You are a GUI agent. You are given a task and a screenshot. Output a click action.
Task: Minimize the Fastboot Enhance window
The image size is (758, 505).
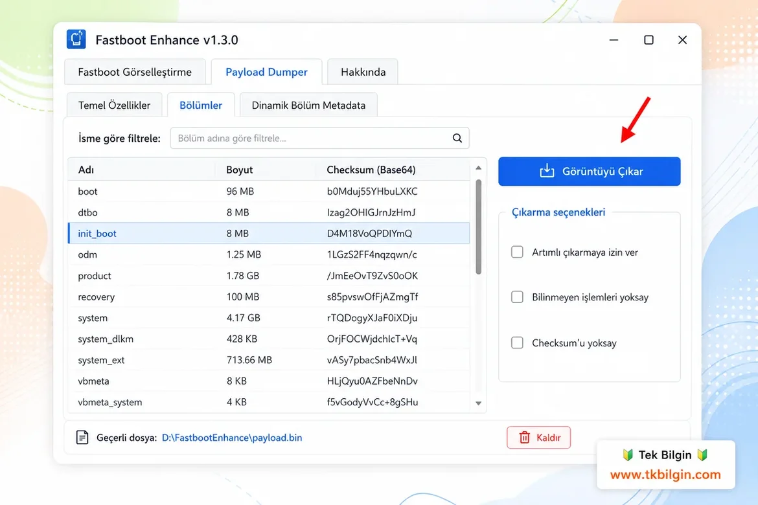click(614, 39)
